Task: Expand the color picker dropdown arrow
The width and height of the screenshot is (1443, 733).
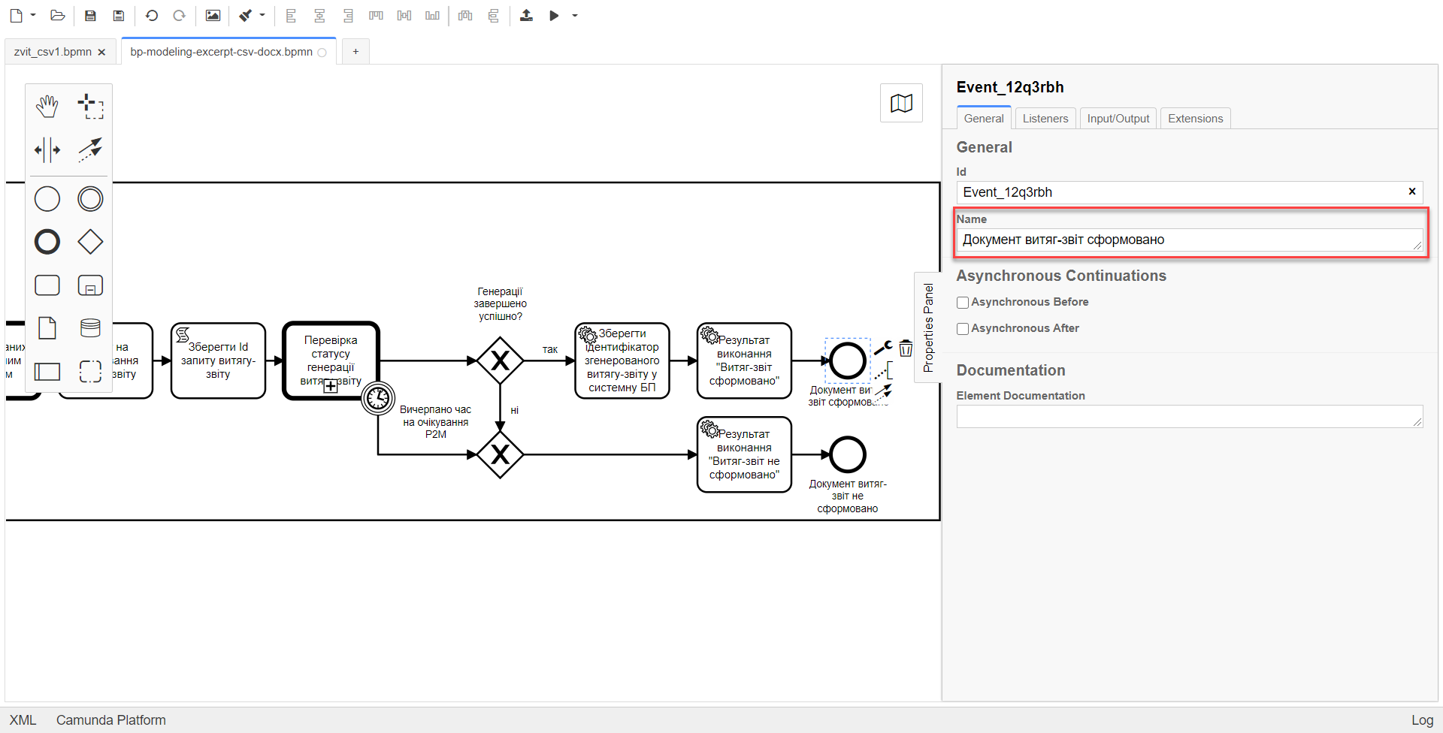Action: pos(262,15)
